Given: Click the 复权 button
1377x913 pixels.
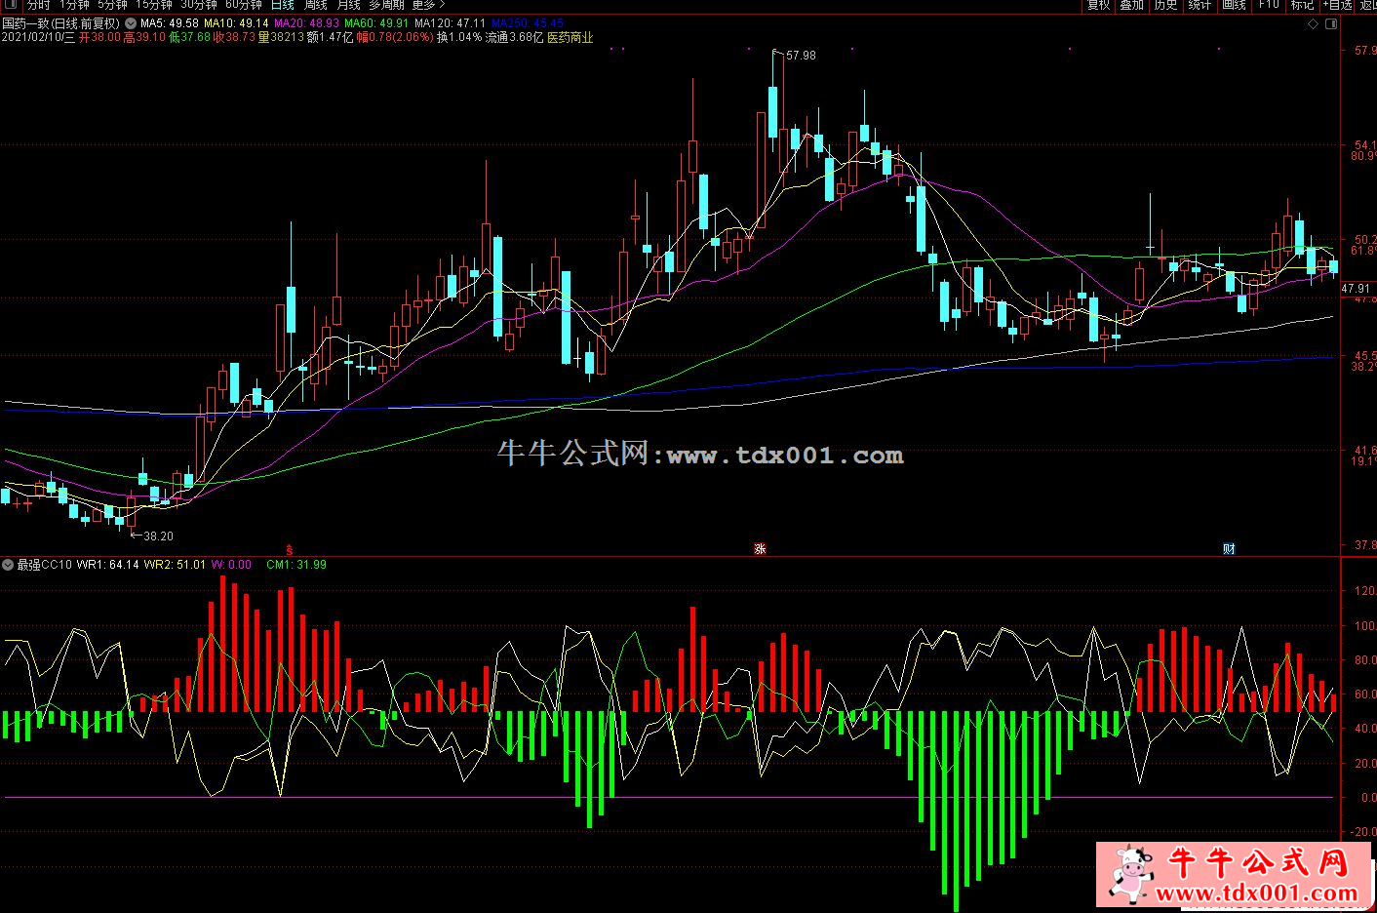Looking at the screenshot, I should click(1099, 5).
